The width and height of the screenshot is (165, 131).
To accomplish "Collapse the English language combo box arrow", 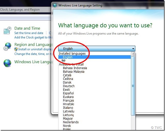I will [133, 48].
